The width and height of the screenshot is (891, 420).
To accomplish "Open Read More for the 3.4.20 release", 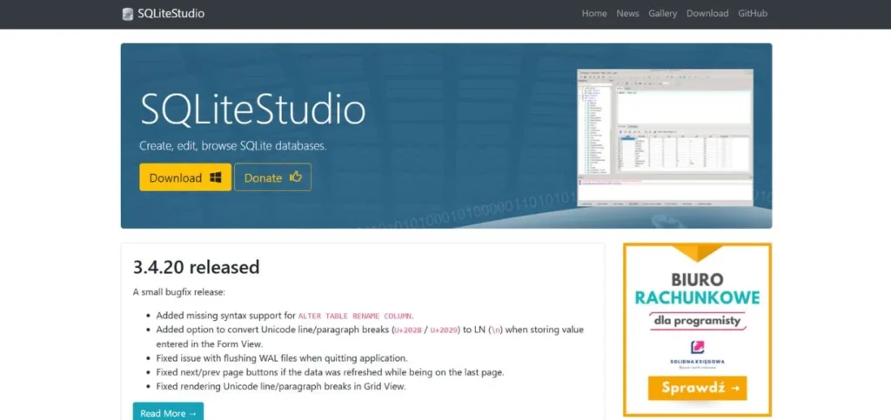I will (x=168, y=412).
